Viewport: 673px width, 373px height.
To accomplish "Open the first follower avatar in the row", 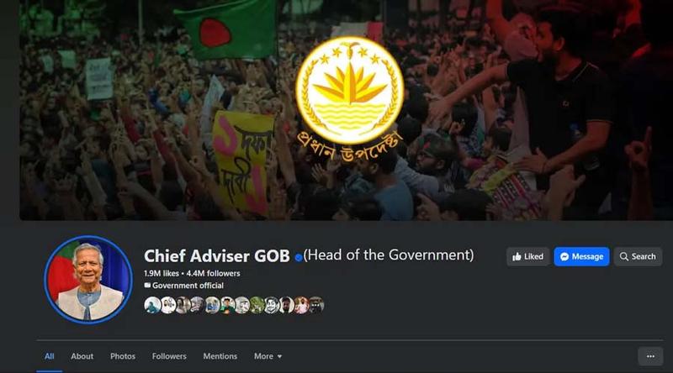I will (152, 305).
